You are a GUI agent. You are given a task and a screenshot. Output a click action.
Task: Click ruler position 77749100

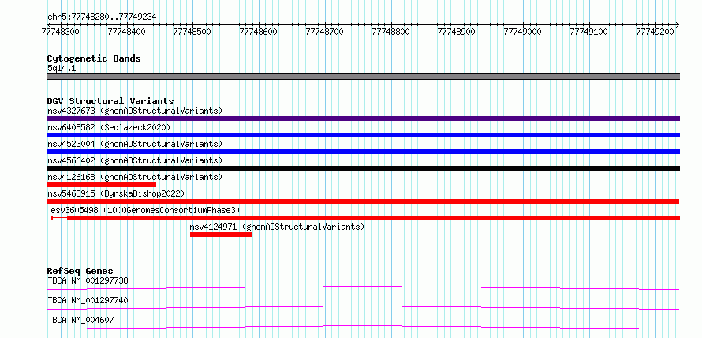588,32
